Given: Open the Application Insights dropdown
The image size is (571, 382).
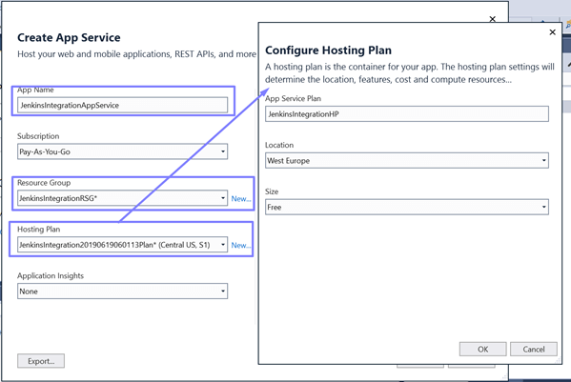Looking at the screenshot, I should [x=122, y=292].
